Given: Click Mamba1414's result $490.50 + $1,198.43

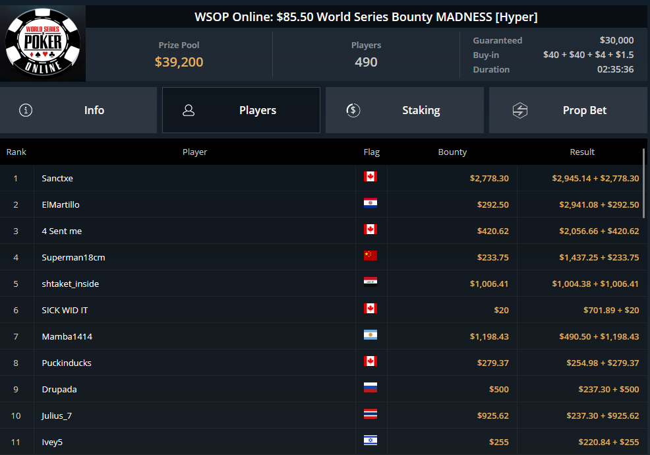Looking at the screenshot, I should pyautogui.click(x=599, y=337).
